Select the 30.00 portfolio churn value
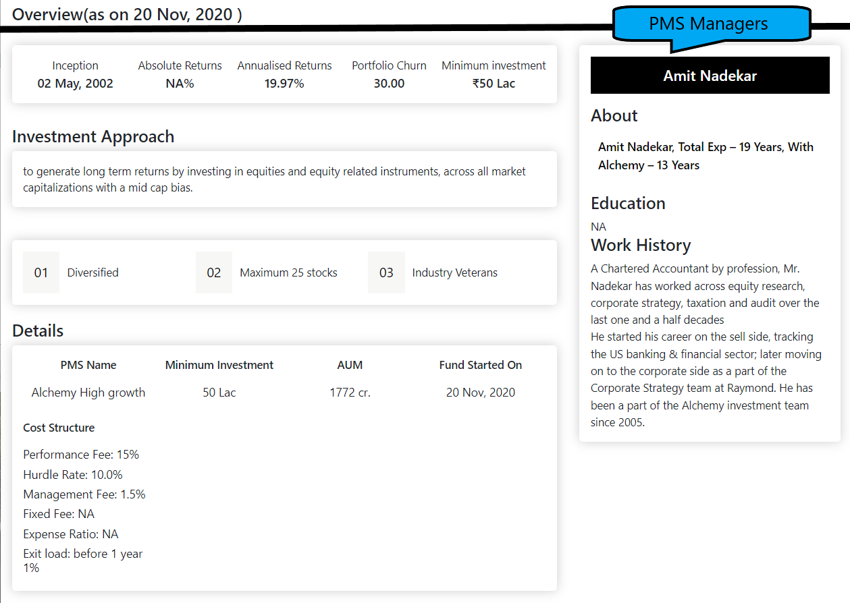Image resolution: width=850 pixels, height=603 pixels. click(x=390, y=84)
